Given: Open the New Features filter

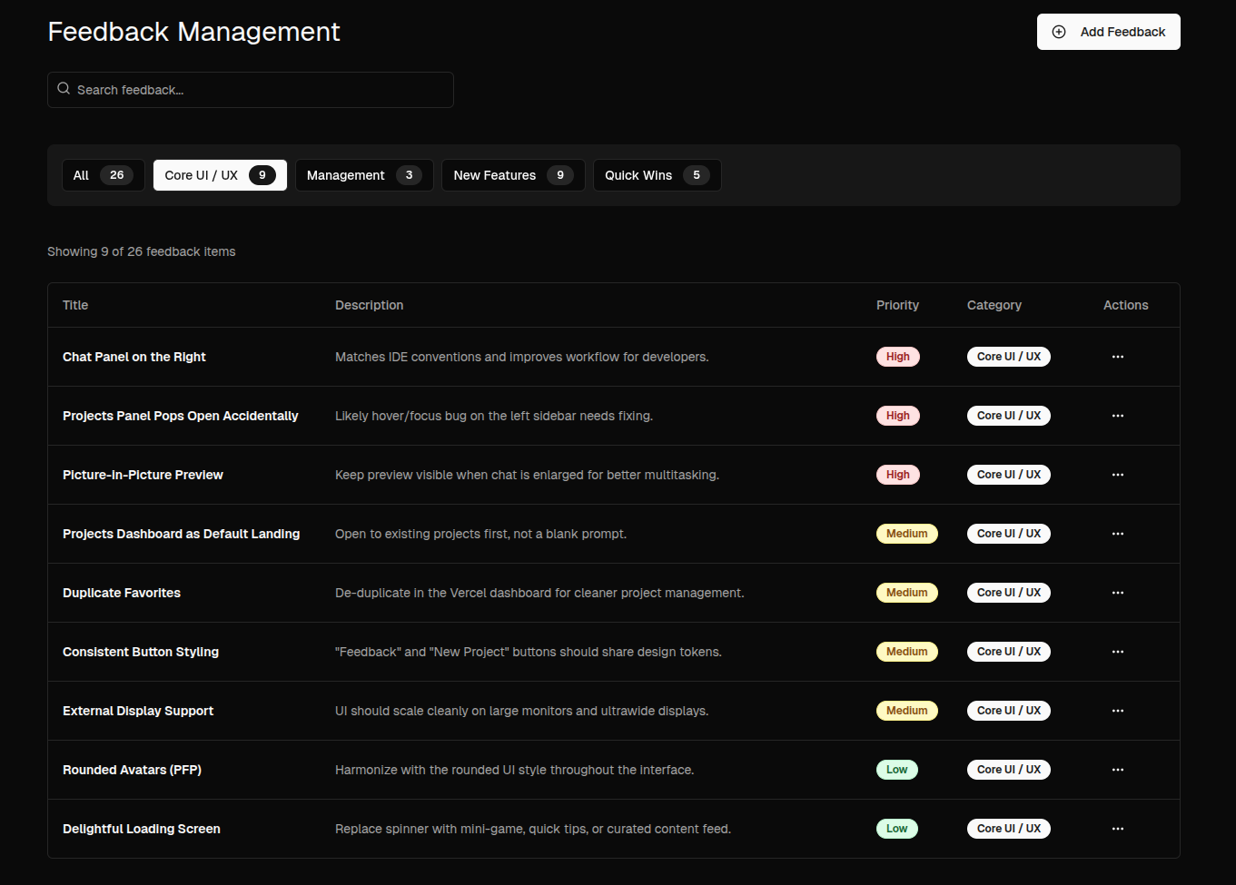Looking at the screenshot, I should (x=512, y=174).
